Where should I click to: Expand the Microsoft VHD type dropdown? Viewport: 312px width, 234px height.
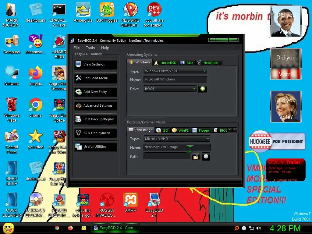tap(177, 139)
